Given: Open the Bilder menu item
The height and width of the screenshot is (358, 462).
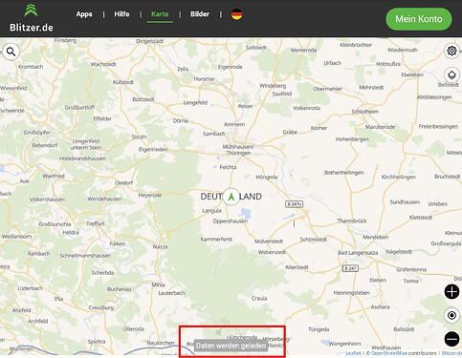Looking at the screenshot, I should tap(200, 14).
